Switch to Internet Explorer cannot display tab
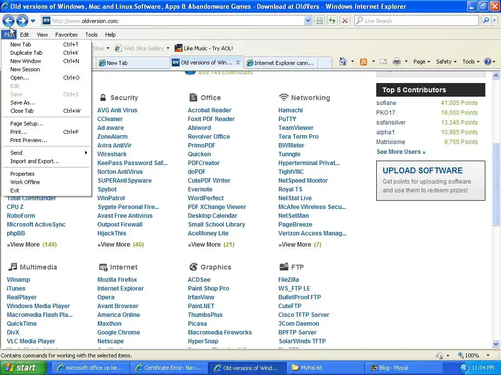The image size is (501, 375). point(280,63)
